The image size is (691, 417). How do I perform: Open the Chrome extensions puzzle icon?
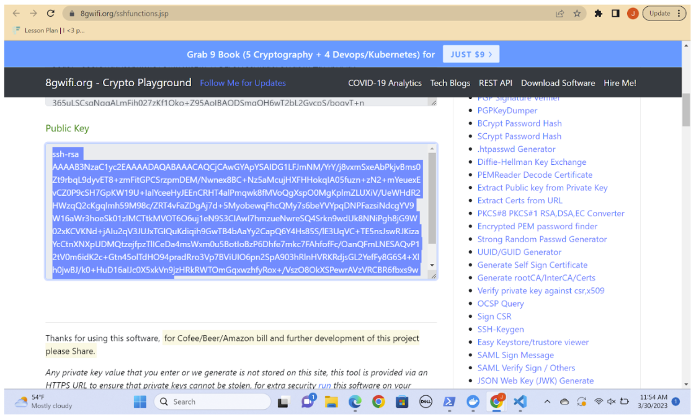coord(598,14)
